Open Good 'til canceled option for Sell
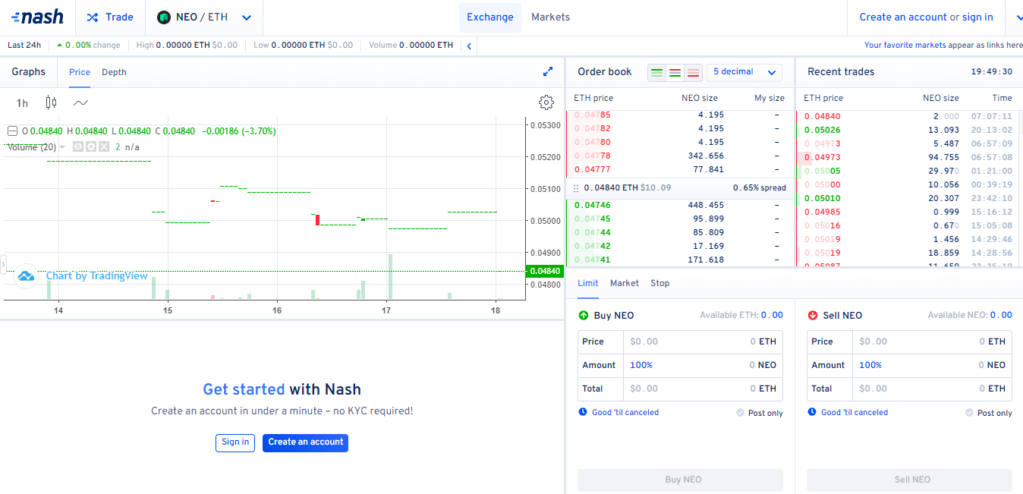Screen dimensions: 1023x494 coord(855,412)
